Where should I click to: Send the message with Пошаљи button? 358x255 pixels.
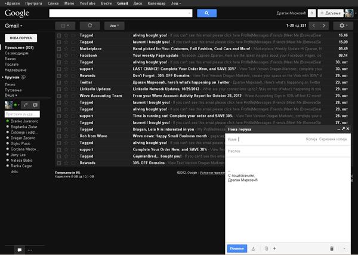(237, 248)
